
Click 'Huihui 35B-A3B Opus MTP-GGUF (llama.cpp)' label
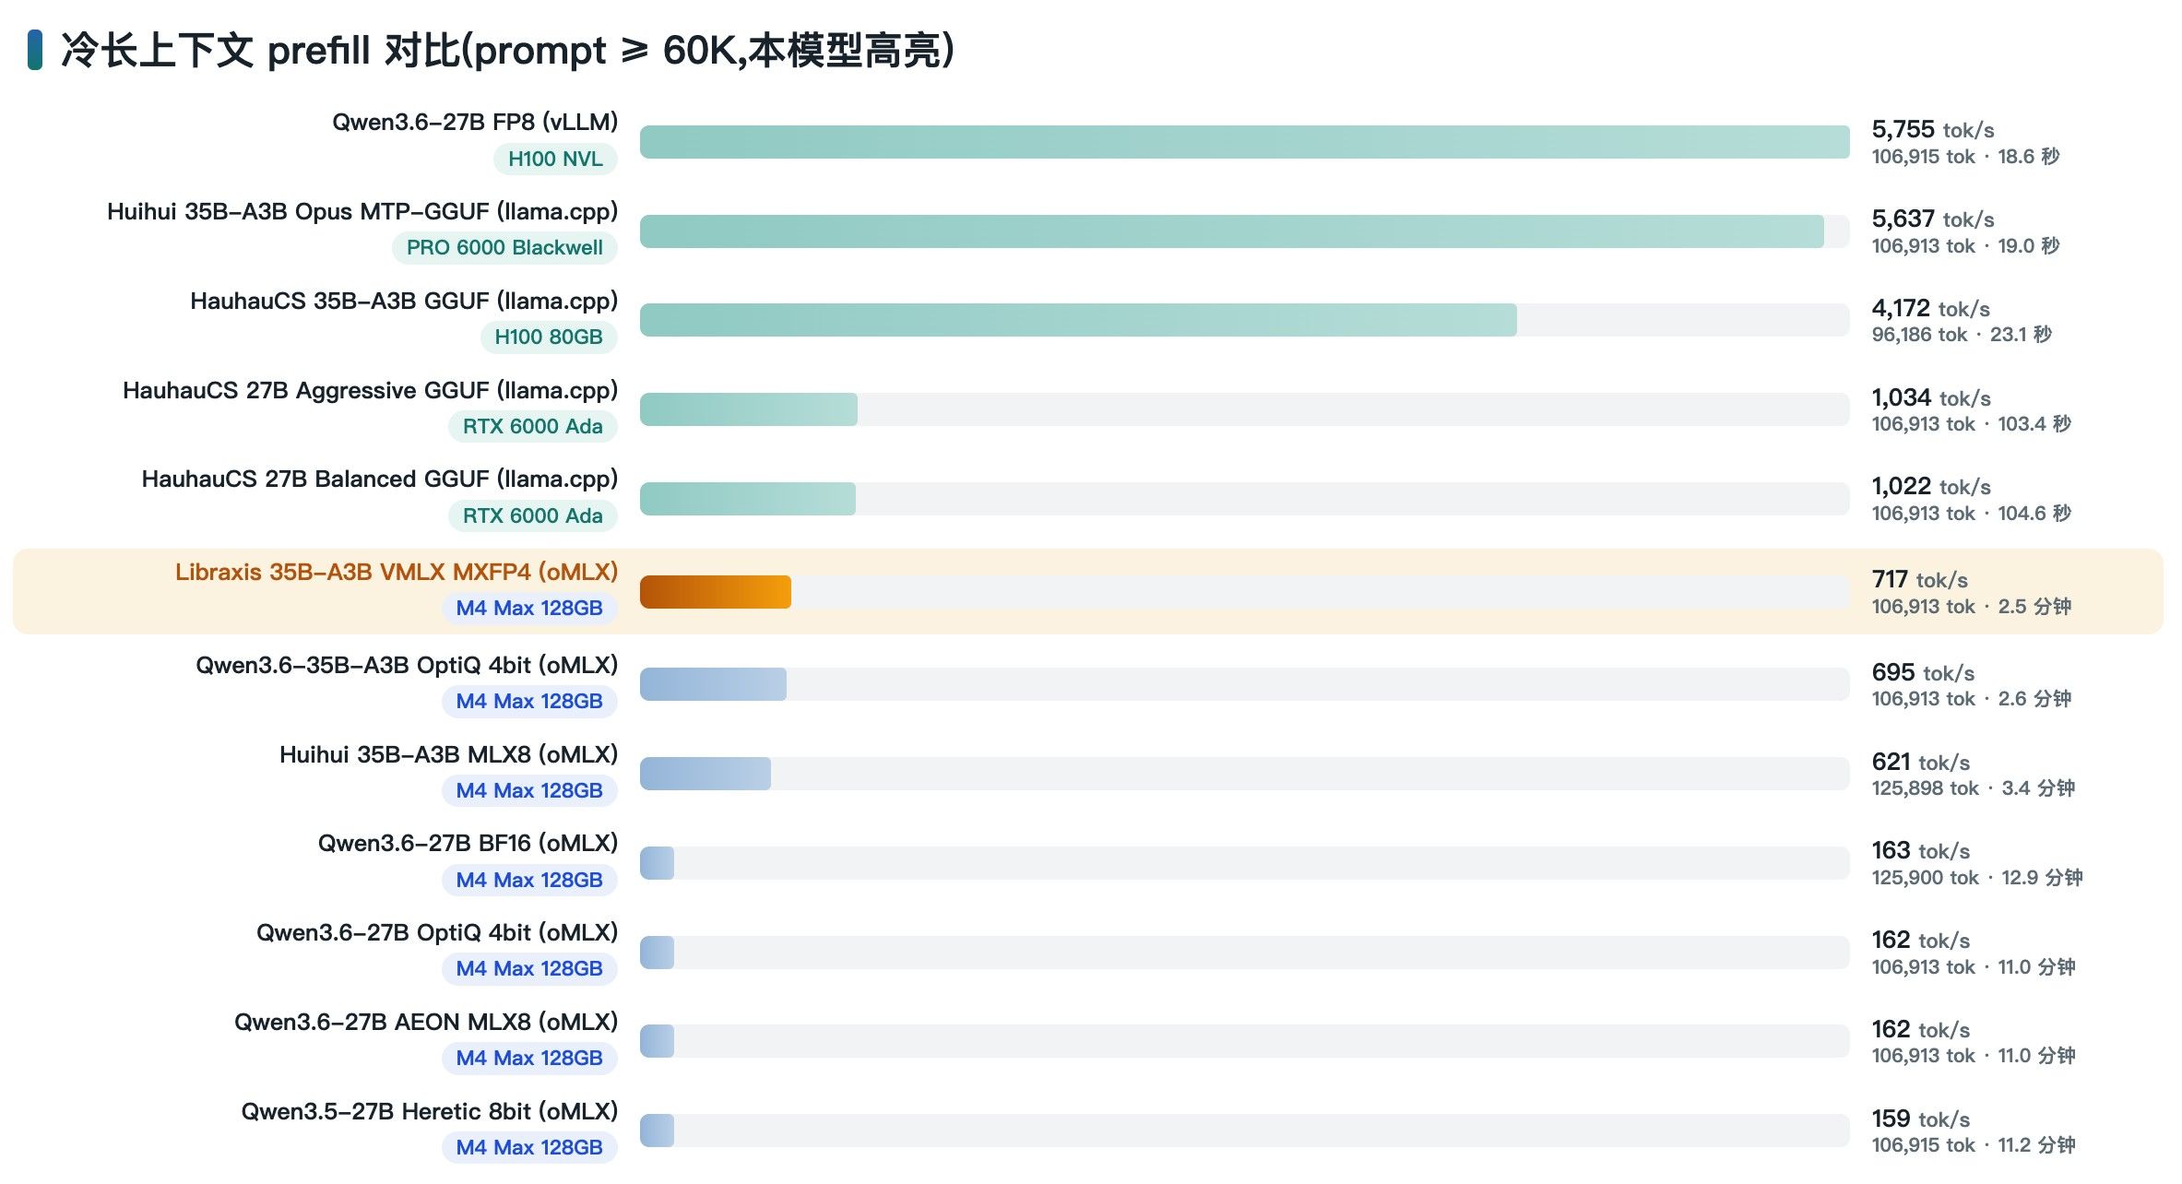(362, 211)
